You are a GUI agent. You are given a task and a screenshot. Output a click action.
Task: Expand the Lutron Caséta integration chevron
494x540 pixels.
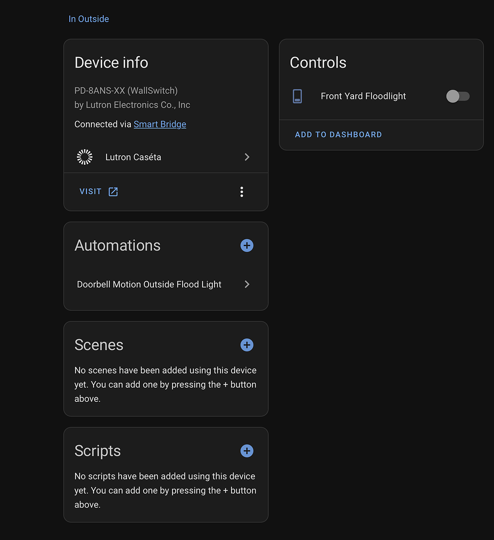(247, 157)
